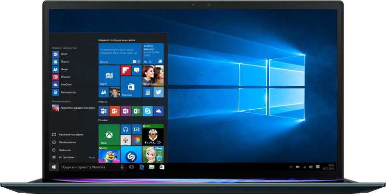
Task: Click the Робота group header
Action: coord(103,102)
